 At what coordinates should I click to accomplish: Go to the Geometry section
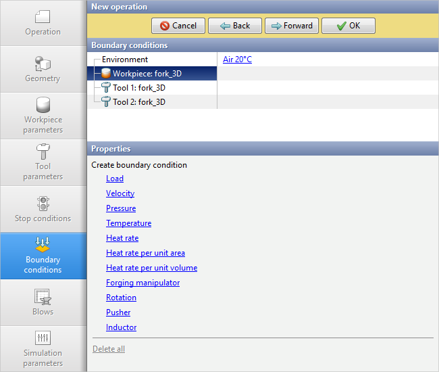pyautogui.click(x=43, y=70)
